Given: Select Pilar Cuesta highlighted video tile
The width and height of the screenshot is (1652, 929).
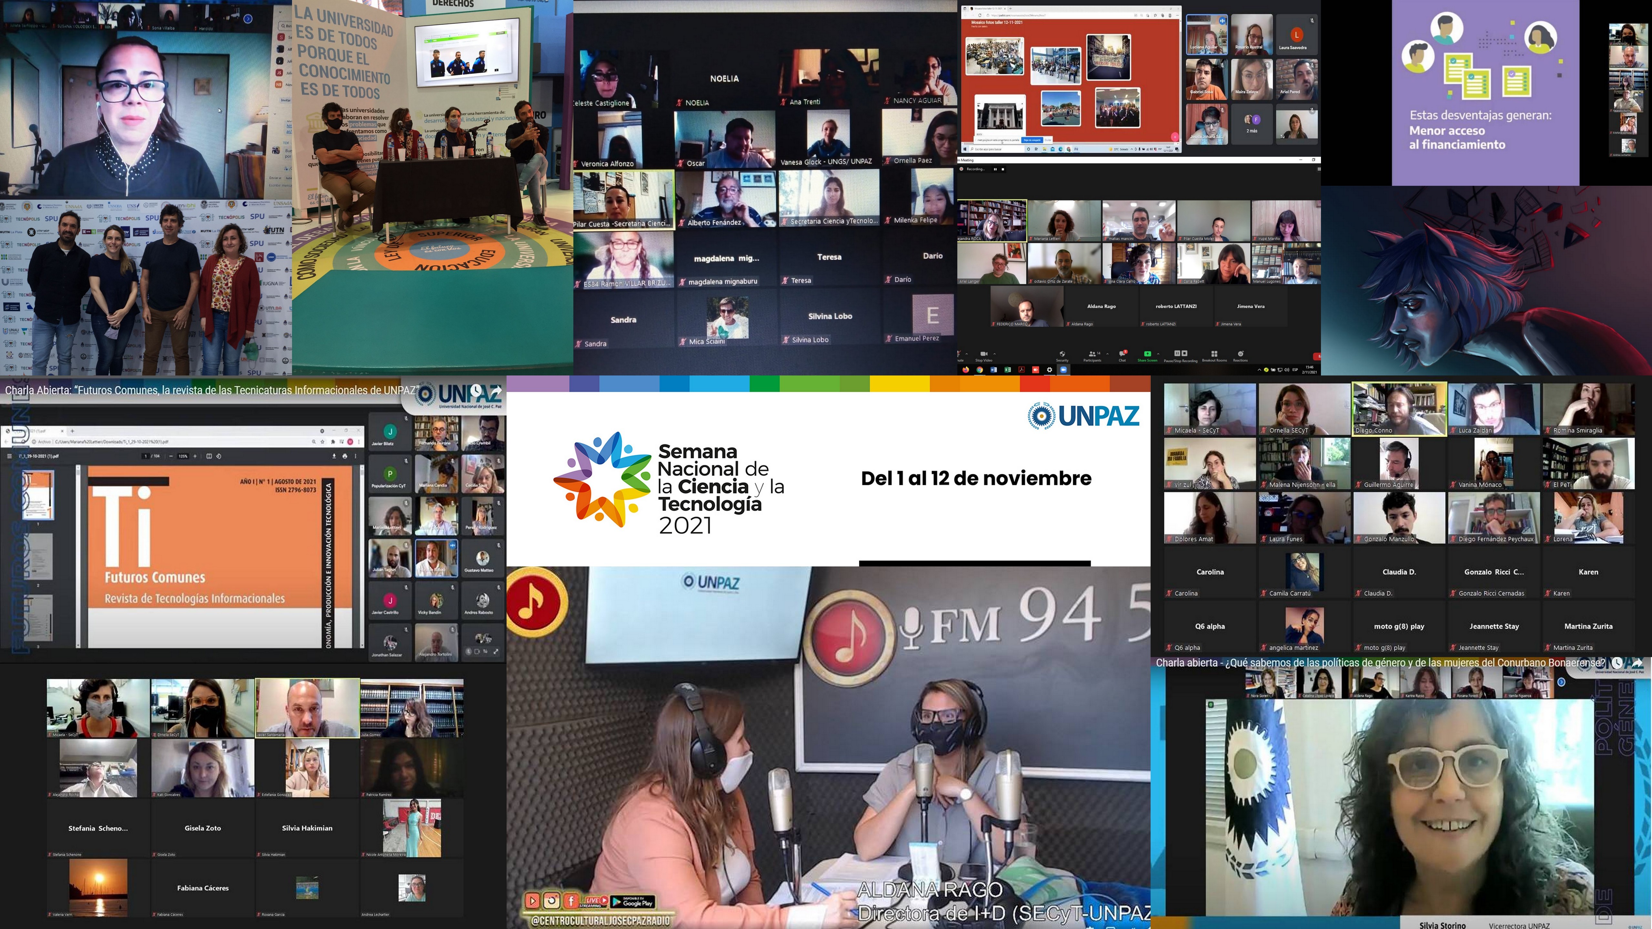Looking at the screenshot, I should (624, 199).
